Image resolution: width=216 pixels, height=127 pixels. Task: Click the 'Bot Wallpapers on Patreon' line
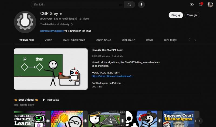coord(107,83)
